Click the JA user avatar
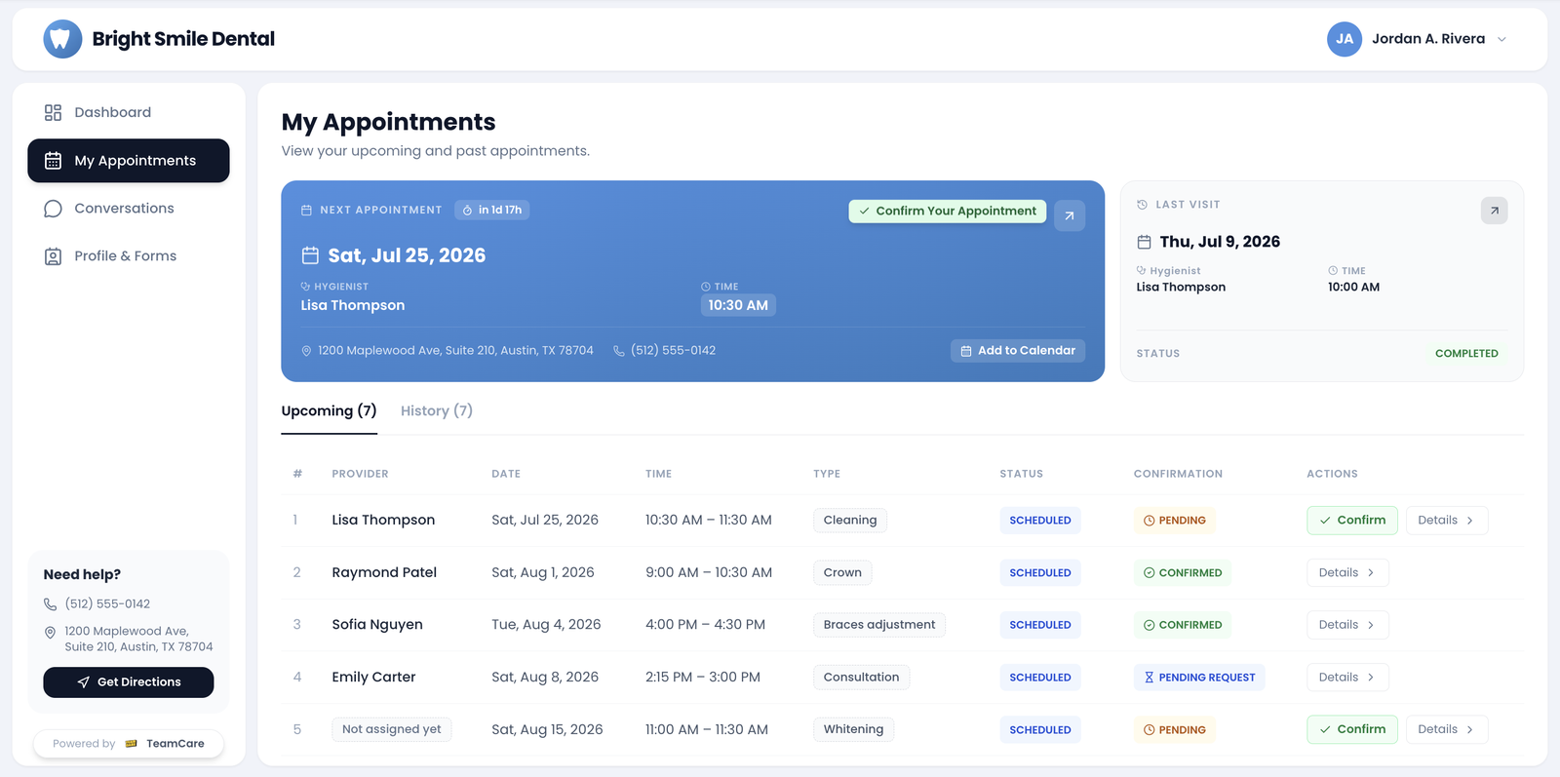 (1345, 39)
